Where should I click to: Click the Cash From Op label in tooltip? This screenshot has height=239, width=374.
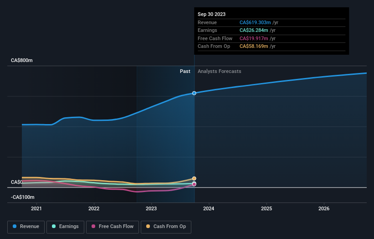(x=214, y=47)
